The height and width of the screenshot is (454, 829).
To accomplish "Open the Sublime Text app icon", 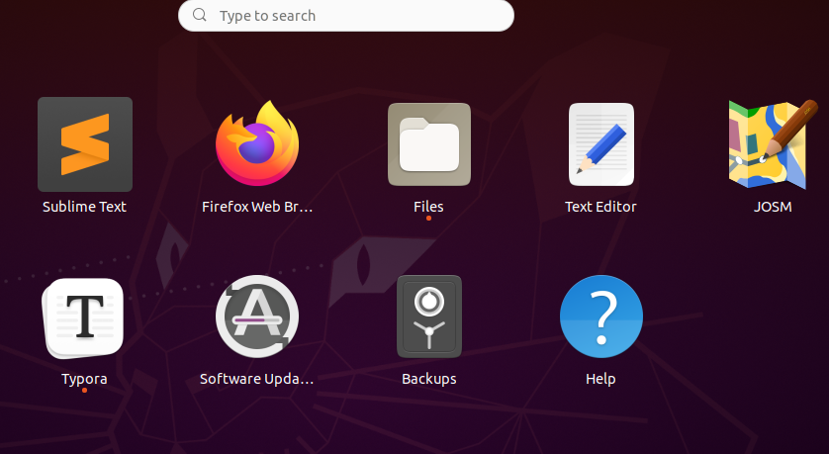I will coord(85,143).
